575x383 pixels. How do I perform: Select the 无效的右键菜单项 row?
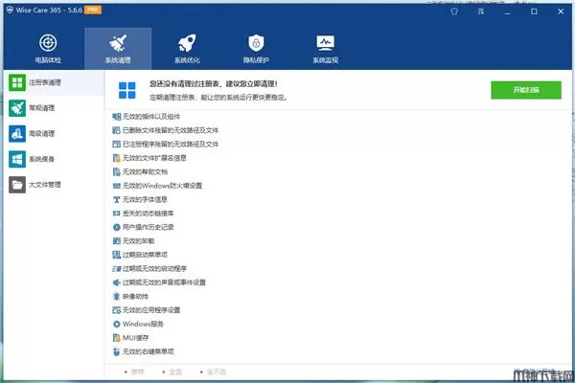(x=143, y=351)
